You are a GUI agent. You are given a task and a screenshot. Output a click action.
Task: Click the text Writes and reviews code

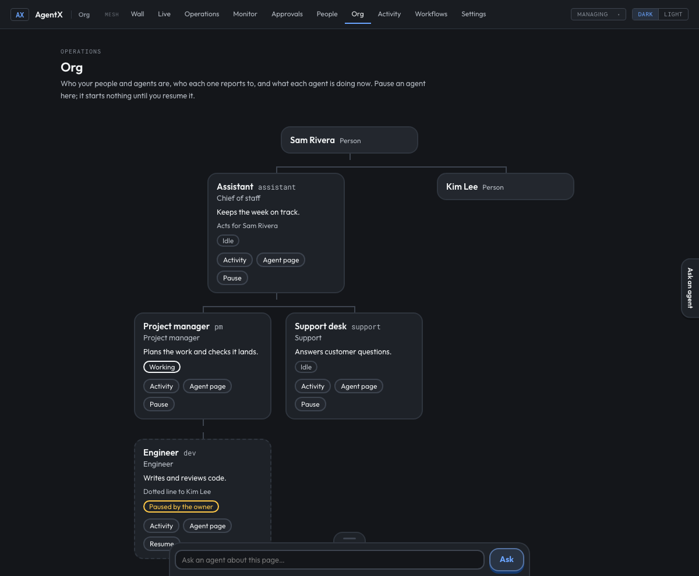coord(185,478)
